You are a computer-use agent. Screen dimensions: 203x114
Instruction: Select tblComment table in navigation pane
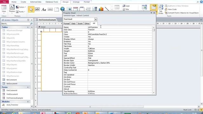click(11, 80)
